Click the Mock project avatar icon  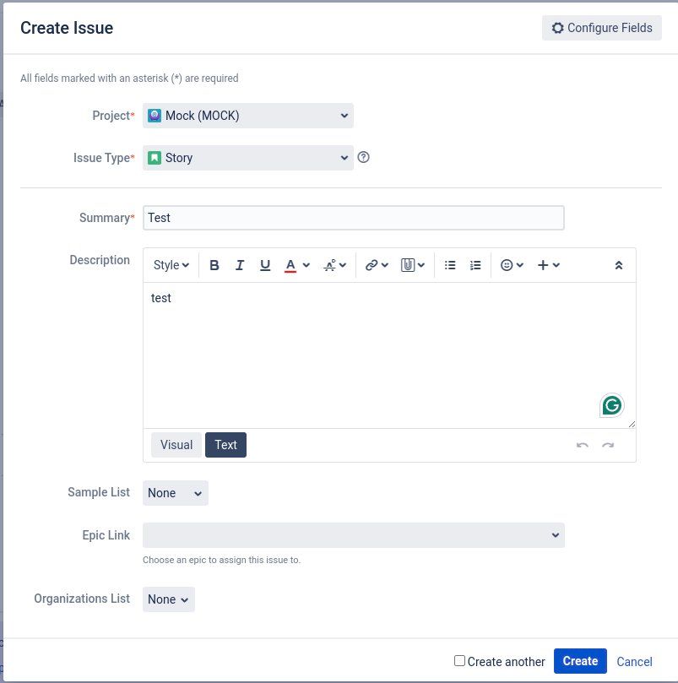coord(155,116)
